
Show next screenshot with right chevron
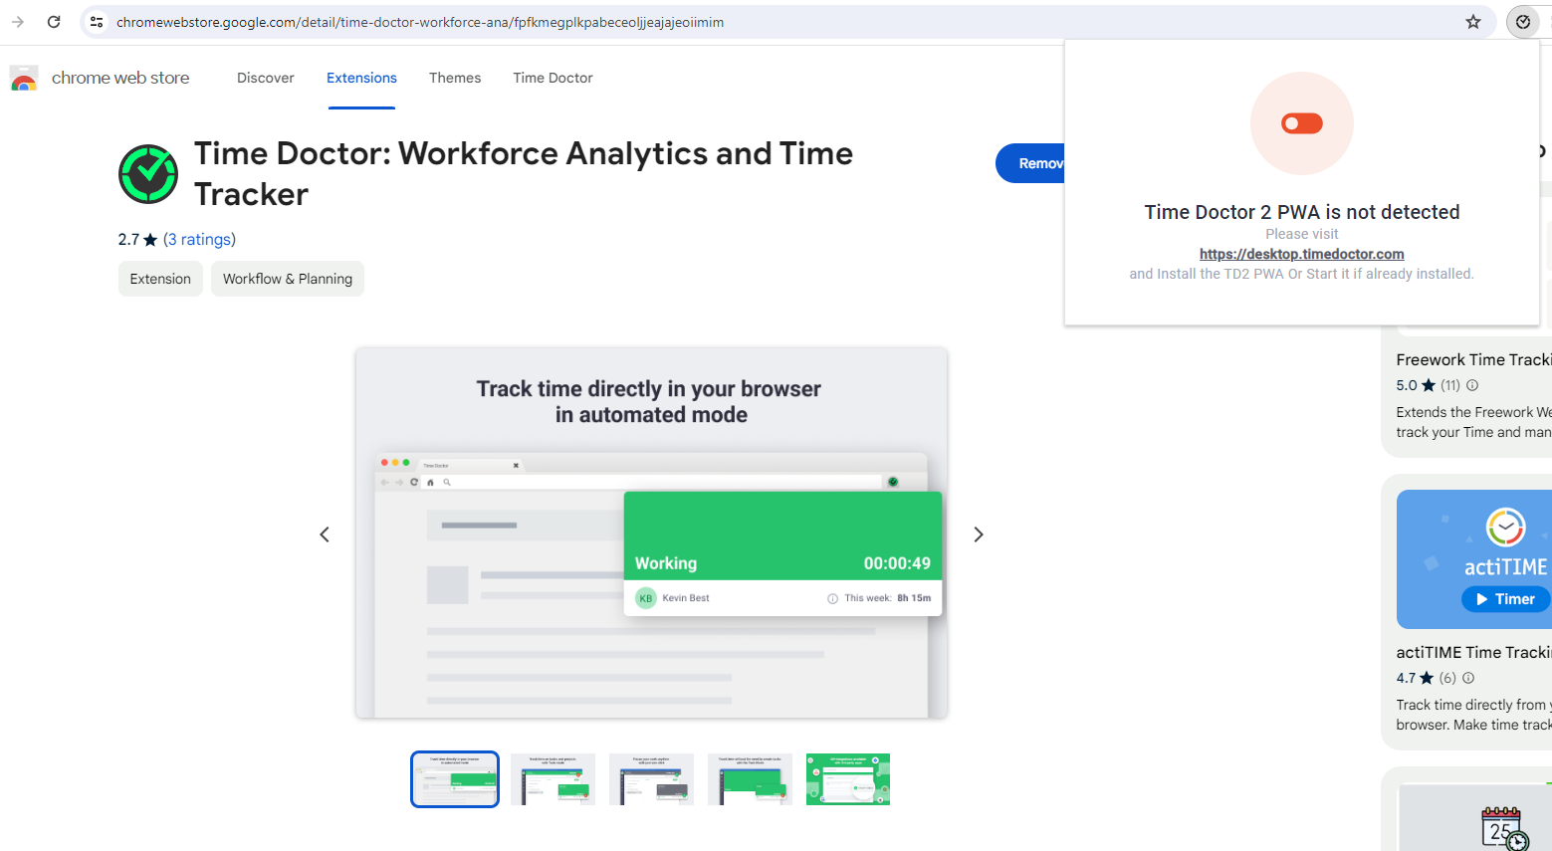coord(978,534)
